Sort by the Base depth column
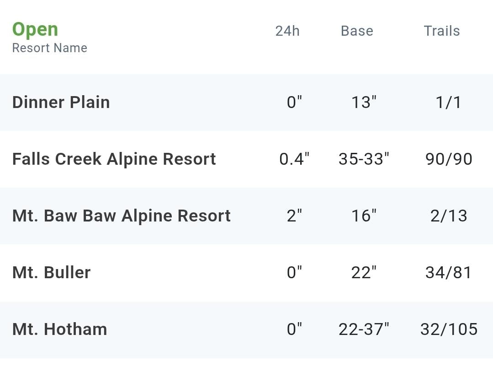493x367 pixels. pos(357,31)
